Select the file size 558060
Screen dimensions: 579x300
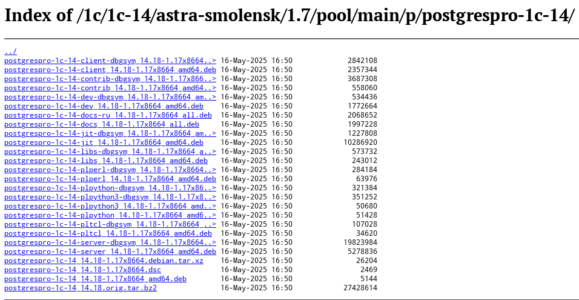(x=365, y=88)
